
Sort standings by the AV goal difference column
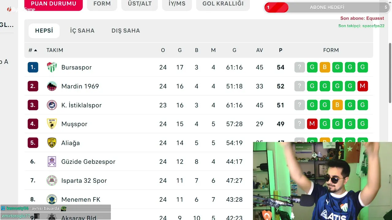click(259, 50)
